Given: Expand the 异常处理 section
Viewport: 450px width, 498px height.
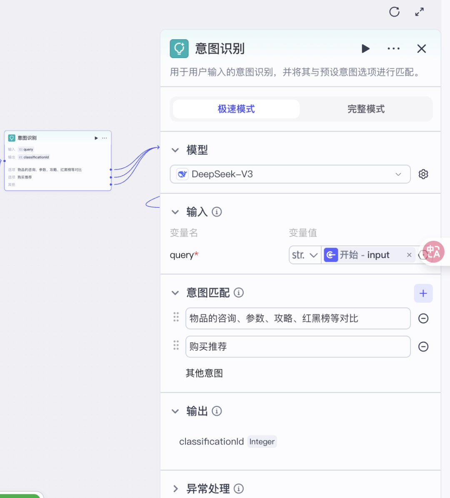Looking at the screenshot, I should [175, 488].
